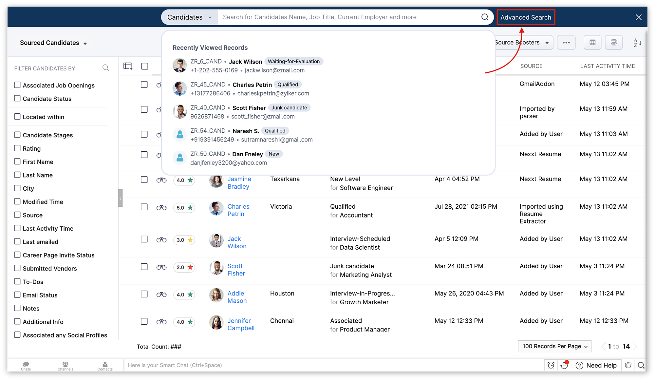The height and width of the screenshot is (380, 655).
Task: Open the manage columns icon
Action: tap(128, 66)
